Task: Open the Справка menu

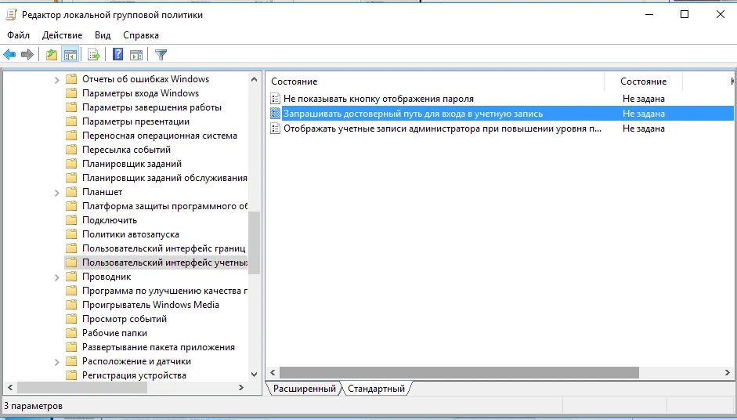Action: (x=141, y=35)
